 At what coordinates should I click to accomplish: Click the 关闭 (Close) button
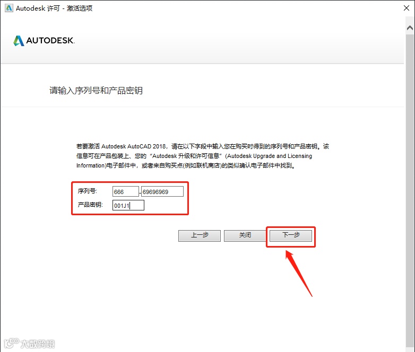coord(245,235)
